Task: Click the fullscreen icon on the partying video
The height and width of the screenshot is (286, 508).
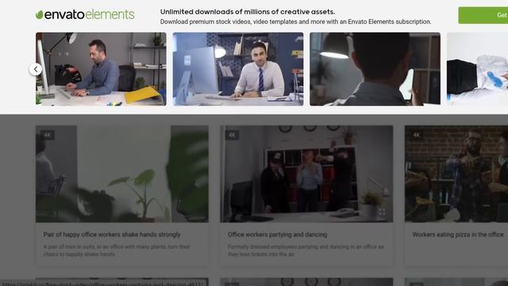Action: click(382, 212)
